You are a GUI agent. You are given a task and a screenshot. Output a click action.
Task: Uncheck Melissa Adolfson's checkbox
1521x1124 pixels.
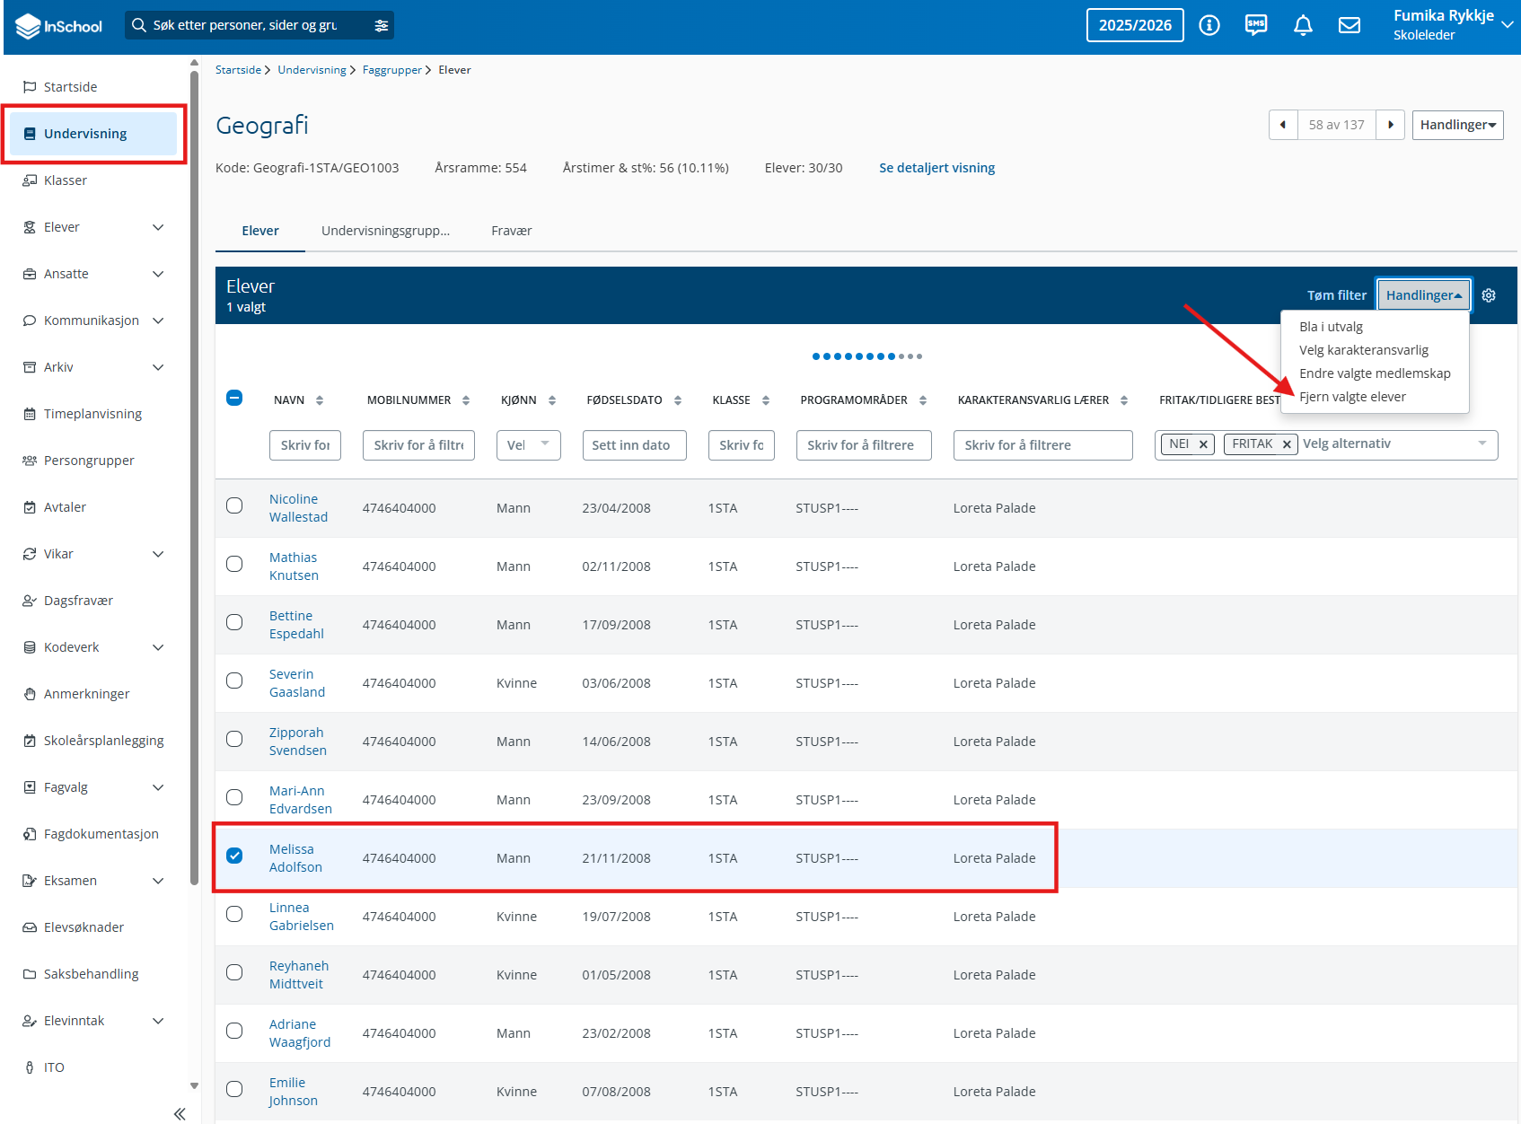pyautogui.click(x=234, y=856)
